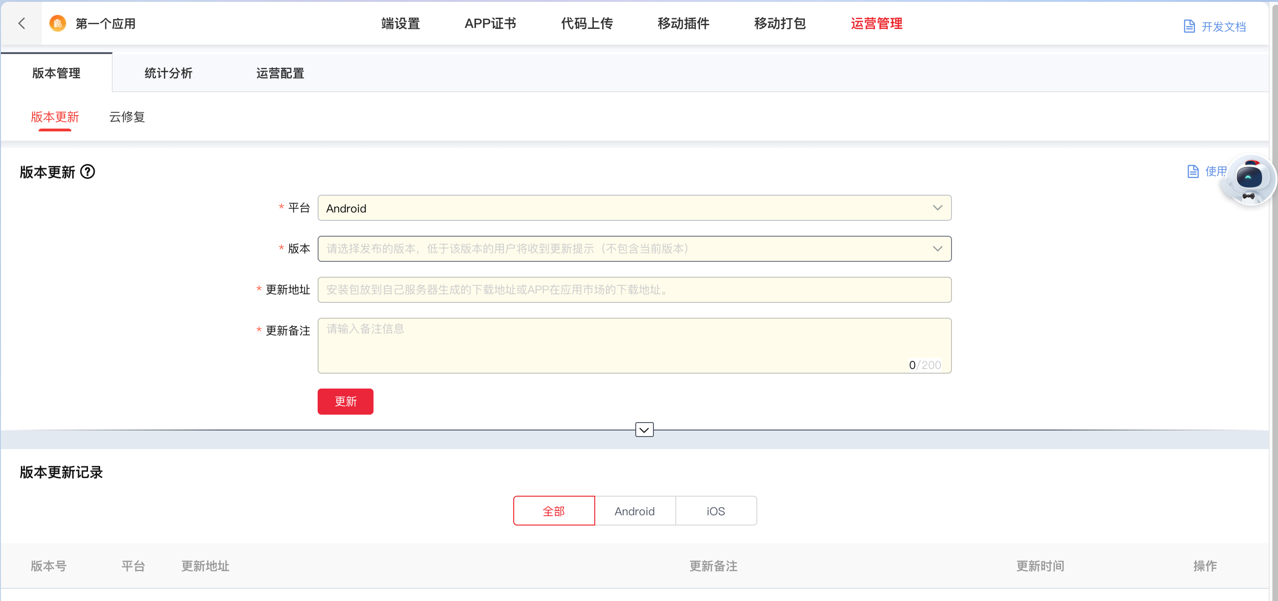Click the 使用 document icon link

1193,172
